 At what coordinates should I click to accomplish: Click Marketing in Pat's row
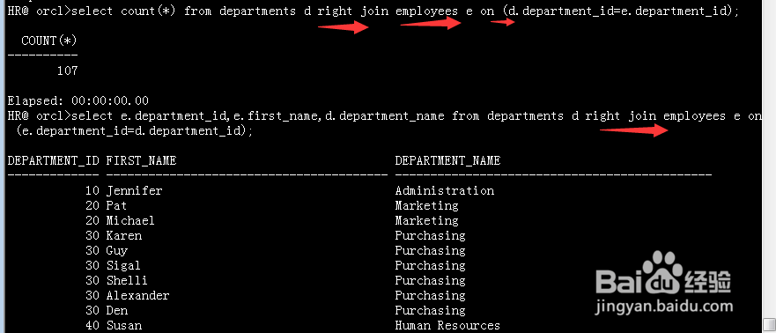(x=426, y=205)
